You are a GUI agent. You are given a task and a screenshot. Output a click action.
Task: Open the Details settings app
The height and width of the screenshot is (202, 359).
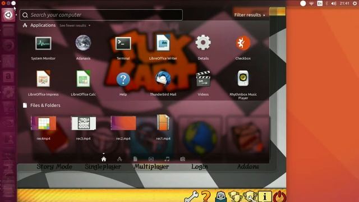point(203,43)
